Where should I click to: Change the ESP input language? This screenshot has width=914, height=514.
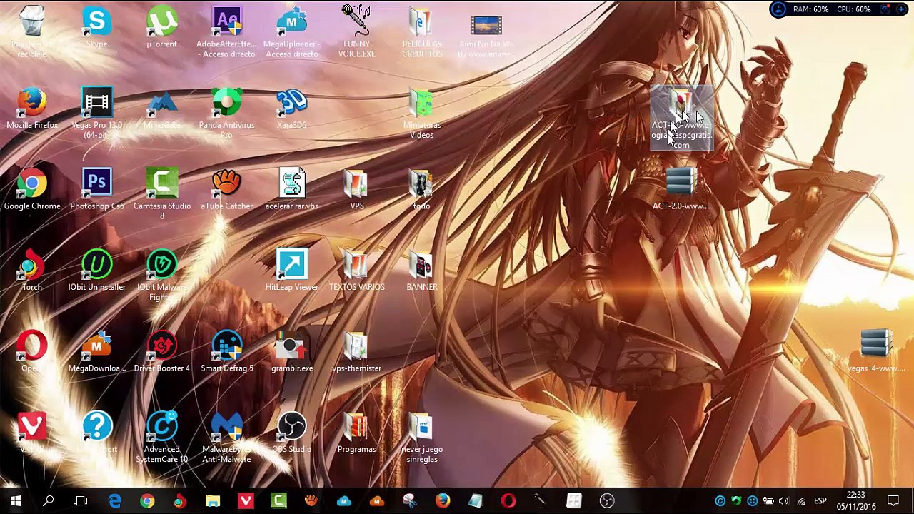[x=820, y=501]
